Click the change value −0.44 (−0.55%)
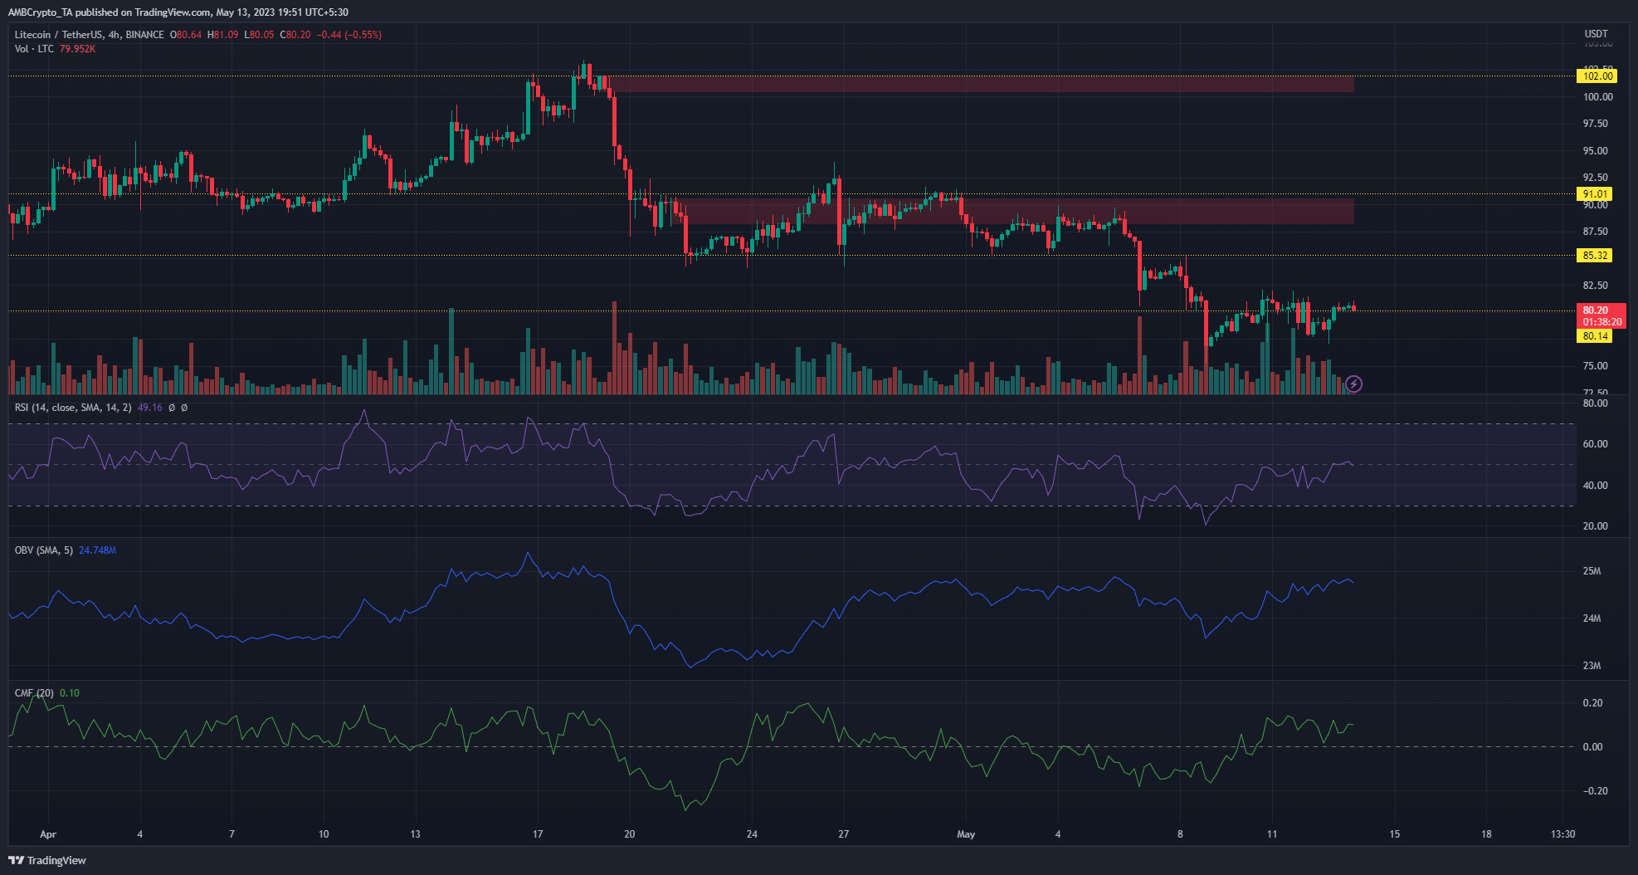1638x875 pixels. tap(349, 35)
